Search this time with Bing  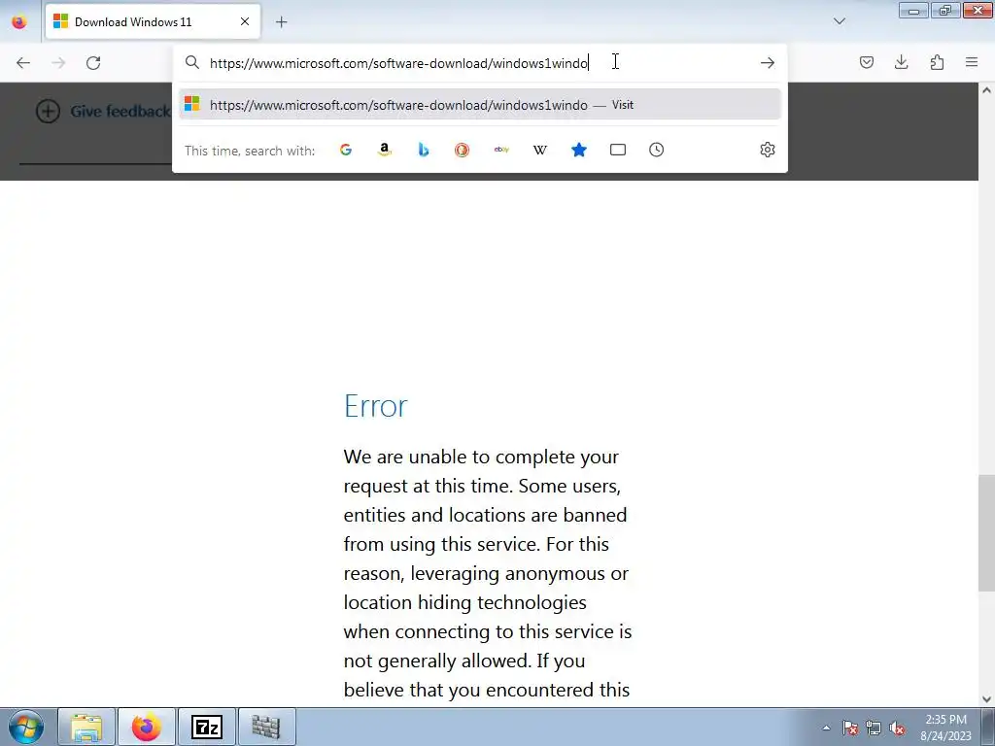pyautogui.click(x=424, y=150)
